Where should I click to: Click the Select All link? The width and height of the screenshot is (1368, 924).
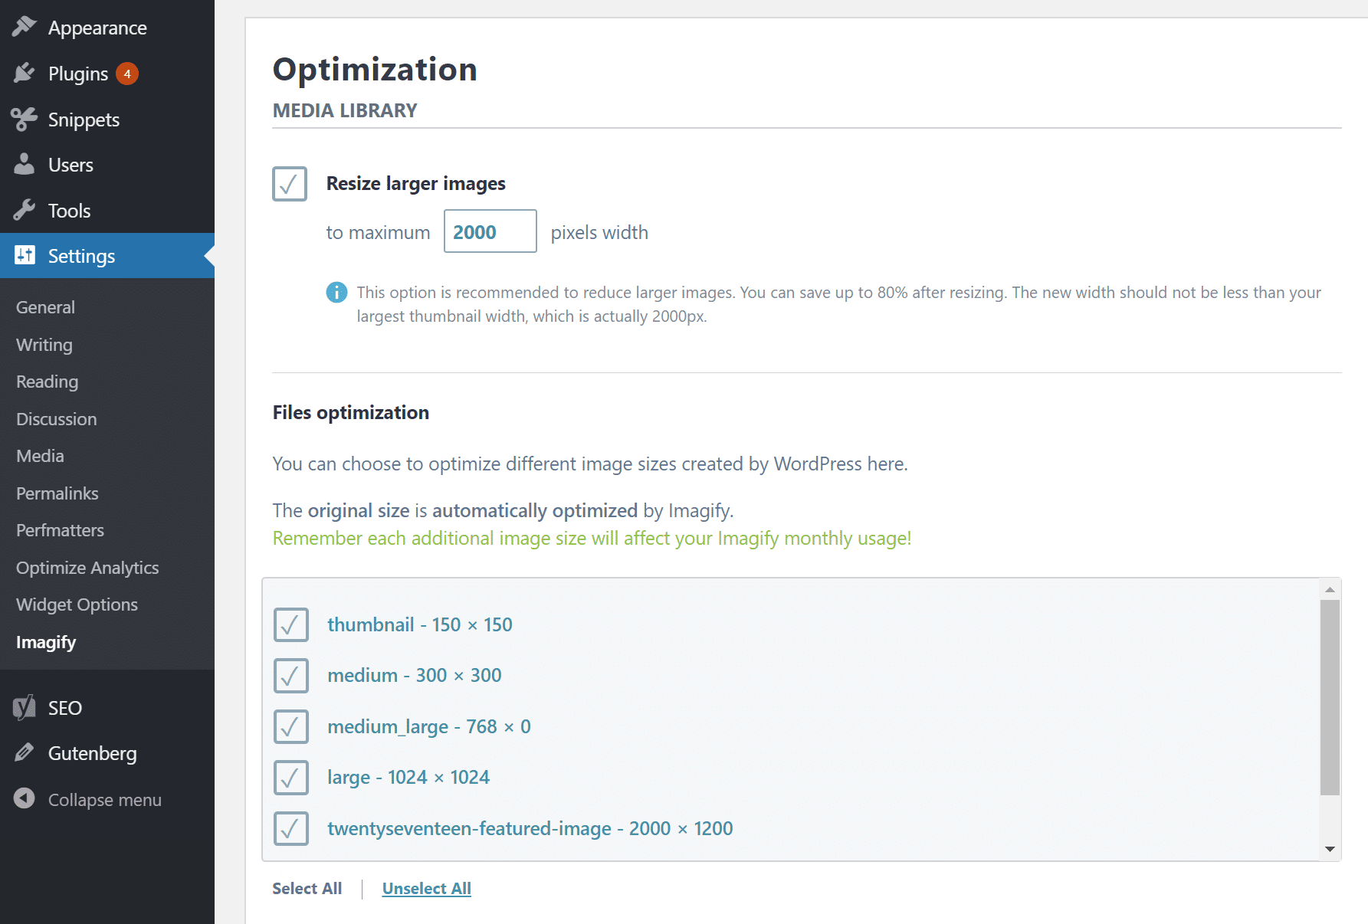pos(307,888)
